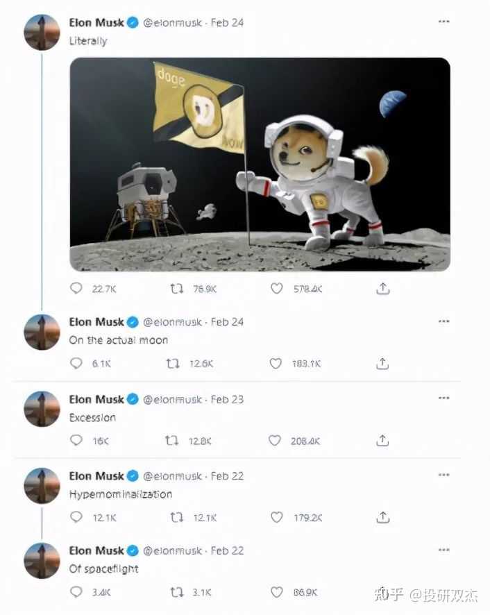Viewport: 490px width, 615px height.
Task: Open the doge astronaut moon image
Action: point(260,165)
